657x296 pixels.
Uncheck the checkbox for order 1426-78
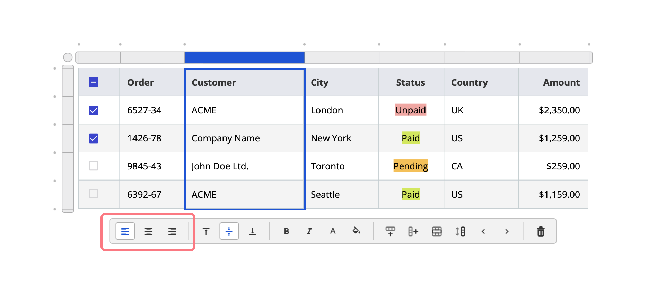click(x=94, y=138)
